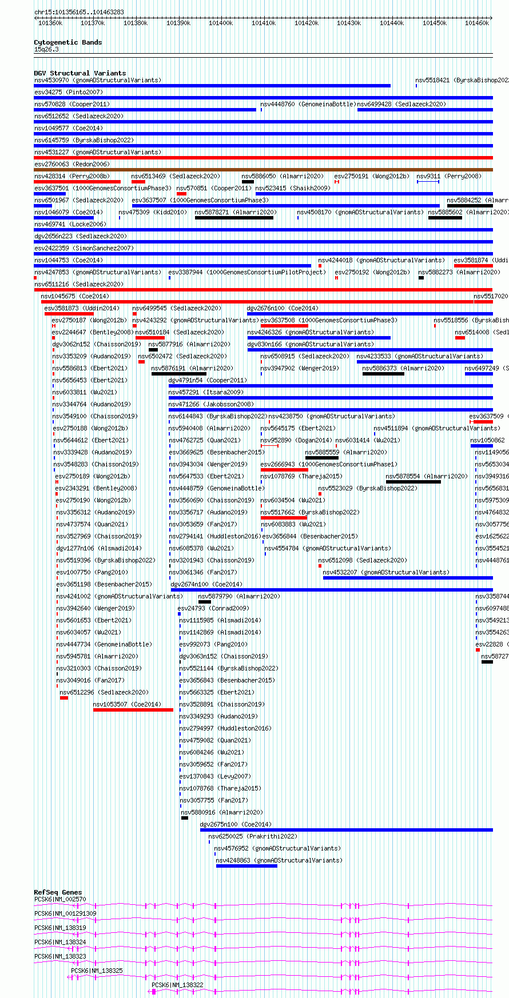
Task: Click nsv4243292 gnomAD variant label
Action: tap(196, 320)
